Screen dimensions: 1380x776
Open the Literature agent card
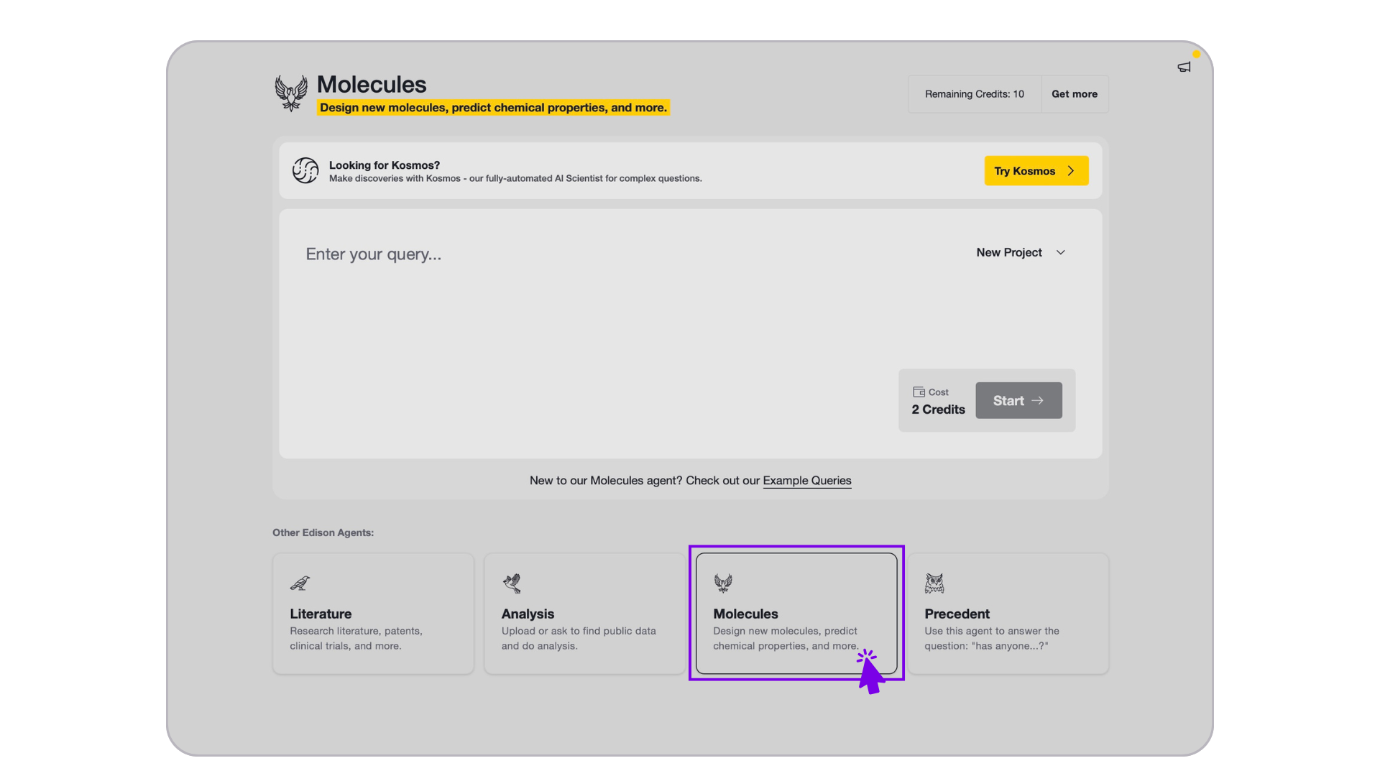373,613
